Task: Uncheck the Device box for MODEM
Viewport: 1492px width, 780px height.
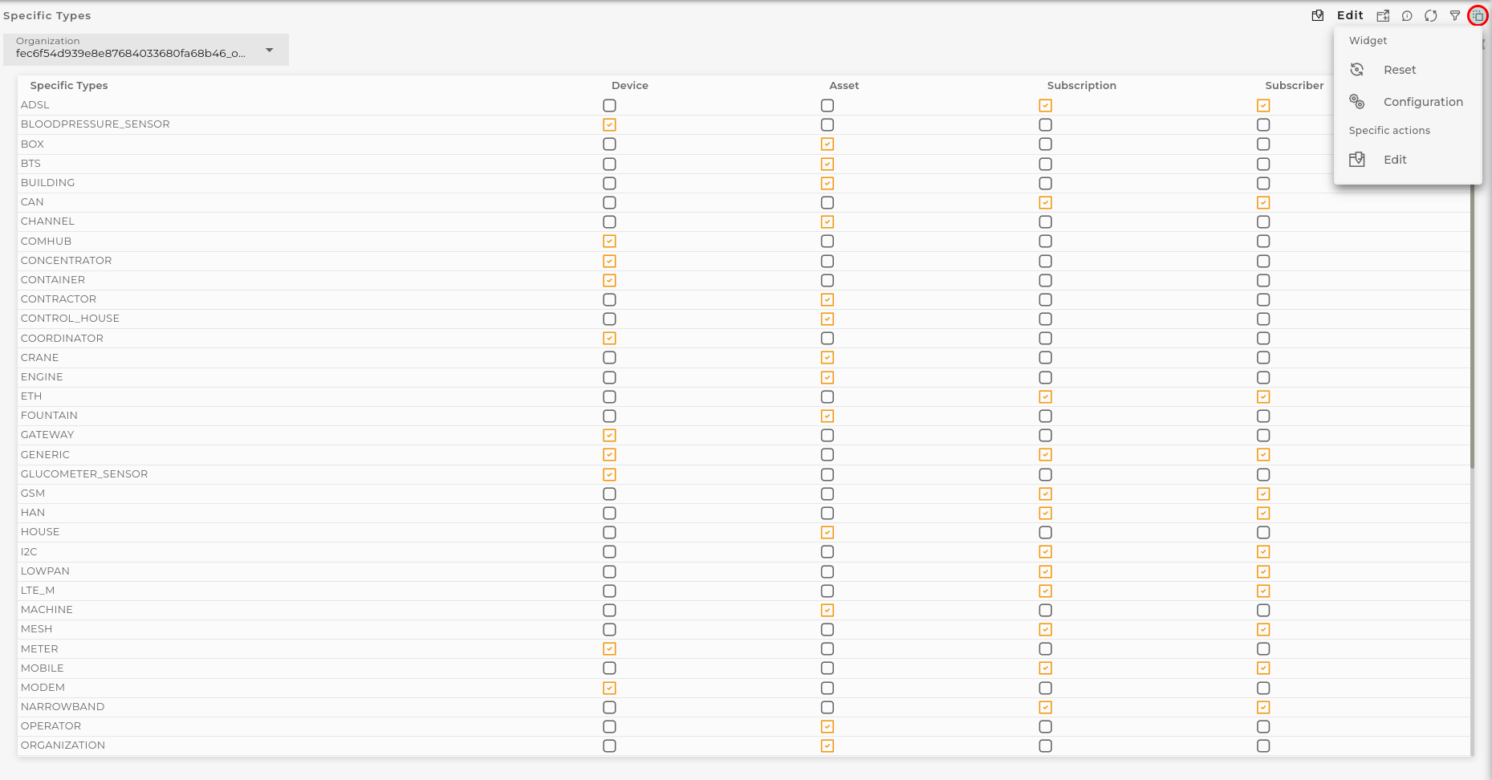Action: 609,688
